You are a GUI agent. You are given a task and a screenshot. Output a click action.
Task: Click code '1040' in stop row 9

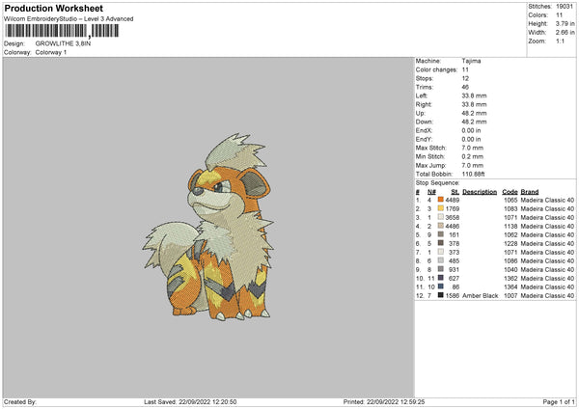pyautogui.click(x=510, y=270)
